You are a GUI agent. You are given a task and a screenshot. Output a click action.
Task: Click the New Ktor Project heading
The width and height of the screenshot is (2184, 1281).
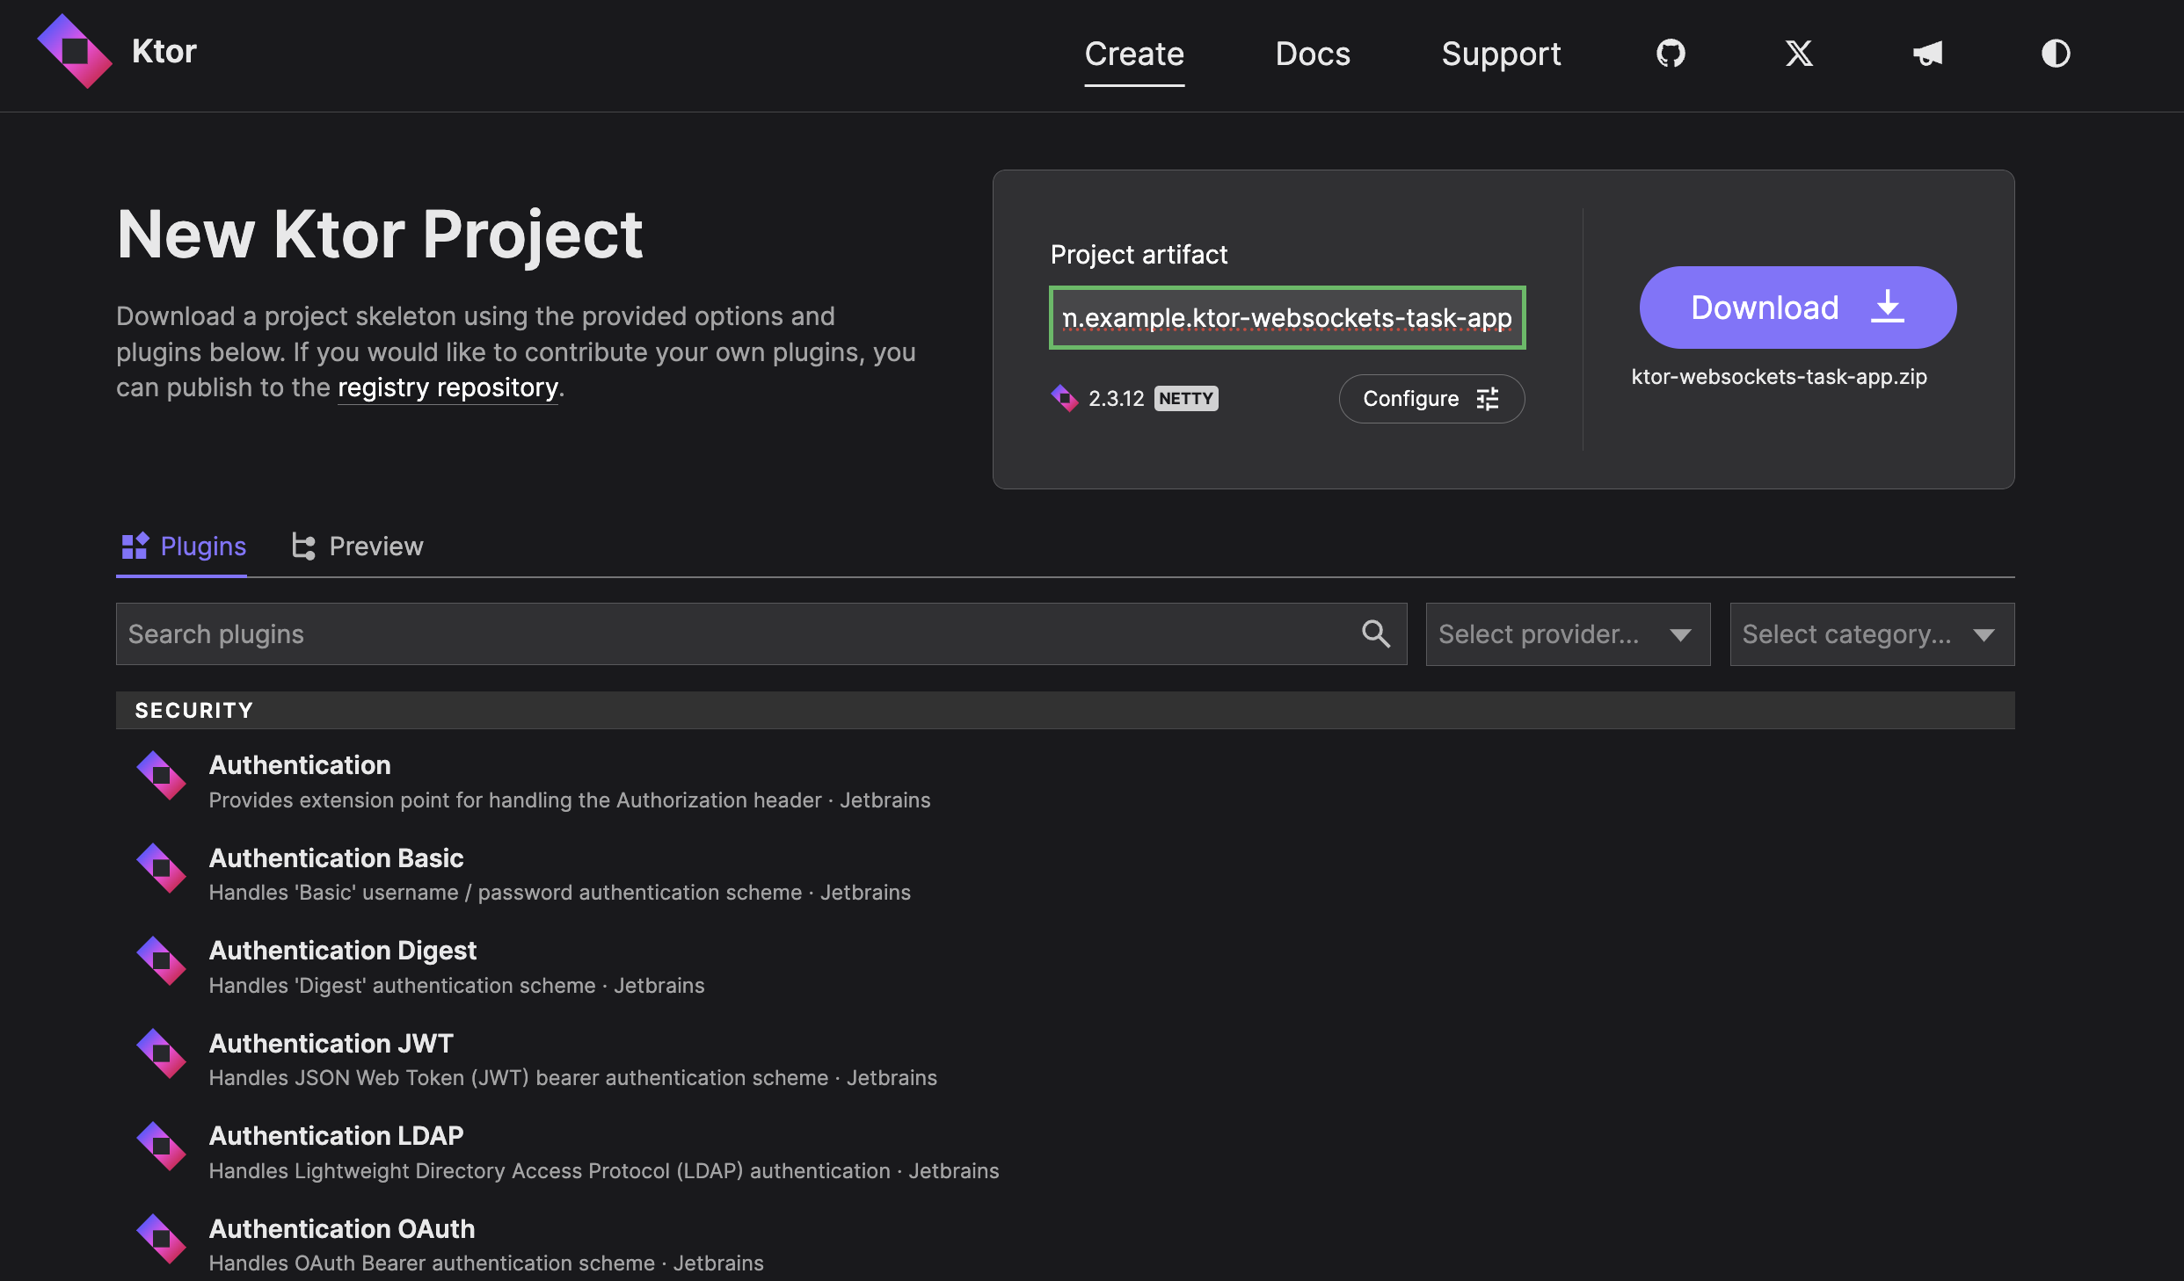[x=380, y=234]
